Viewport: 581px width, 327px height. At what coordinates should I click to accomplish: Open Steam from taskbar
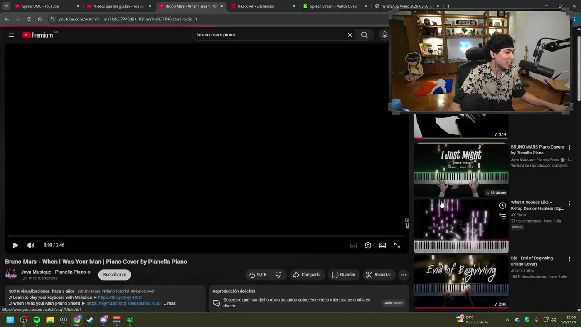point(90,320)
